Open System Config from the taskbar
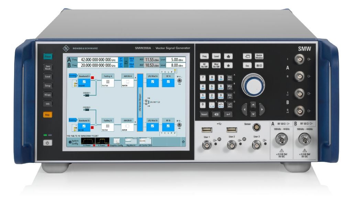The image size is (352, 198). [x=74, y=141]
